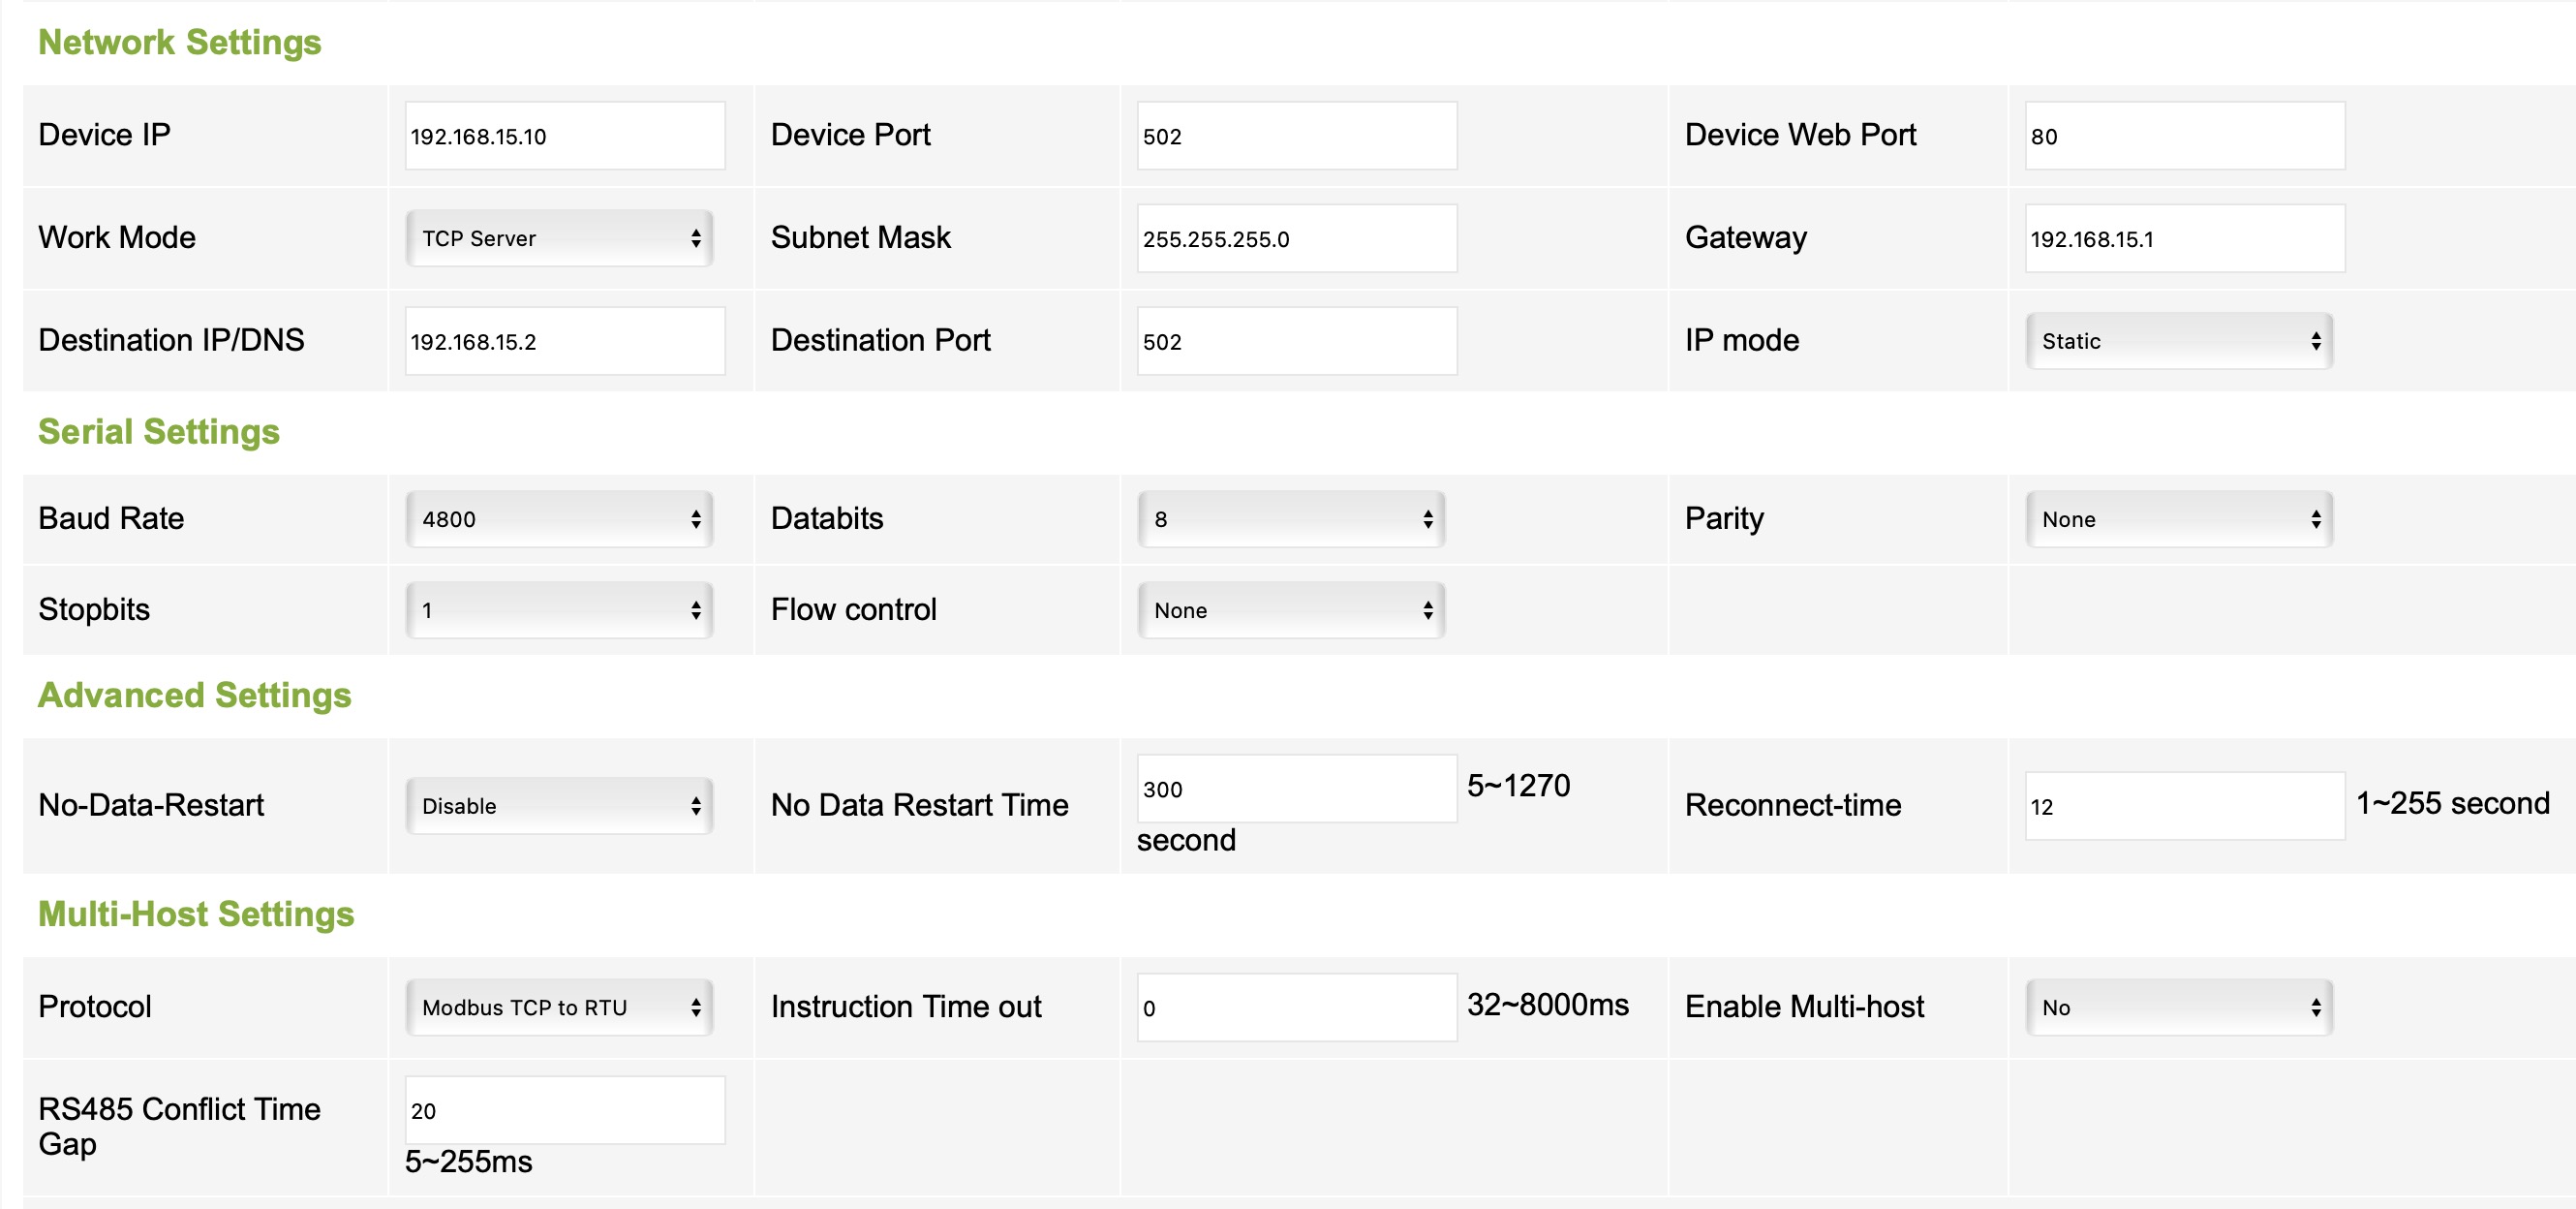Image resolution: width=2576 pixels, height=1209 pixels.
Task: Click the Device IP input field
Action: pos(565,136)
